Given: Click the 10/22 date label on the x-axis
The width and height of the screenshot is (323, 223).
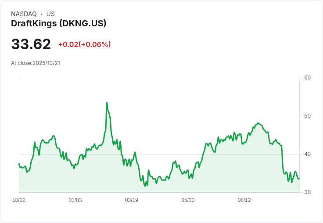Looking at the screenshot, I should point(19,200).
